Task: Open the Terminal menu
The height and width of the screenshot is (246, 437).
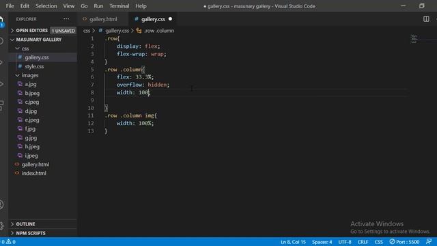Action: point(119,6)
